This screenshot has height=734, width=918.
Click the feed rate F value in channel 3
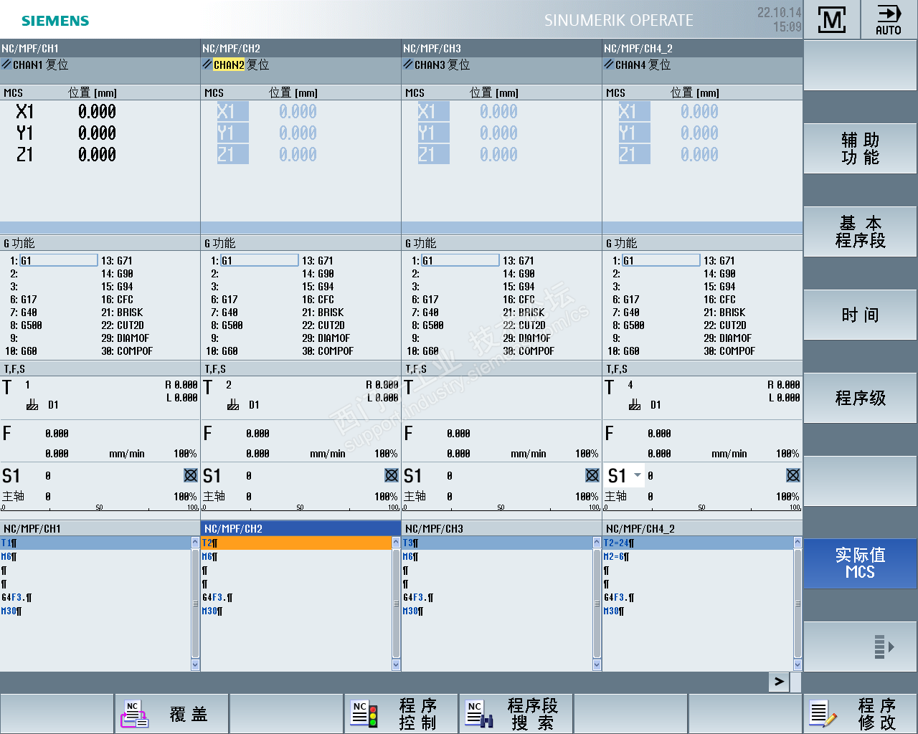click(x=458, y=434)
